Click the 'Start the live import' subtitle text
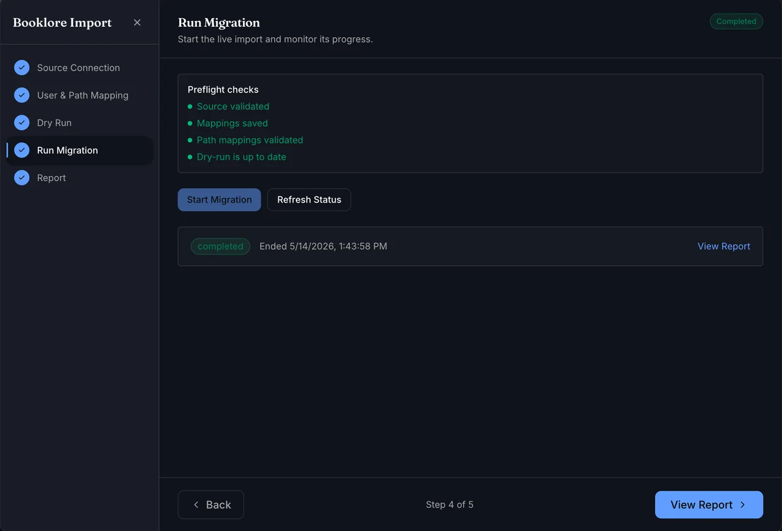Viewport: 782px width, 531px height. 275,39
